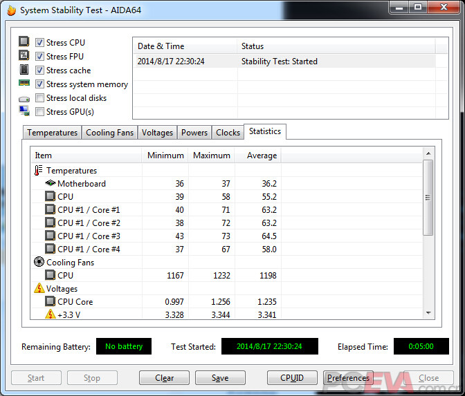Click the lightning icon of +3.3 V row
Image resolution: width=465 pixels, height=396 pixels.
51,314
